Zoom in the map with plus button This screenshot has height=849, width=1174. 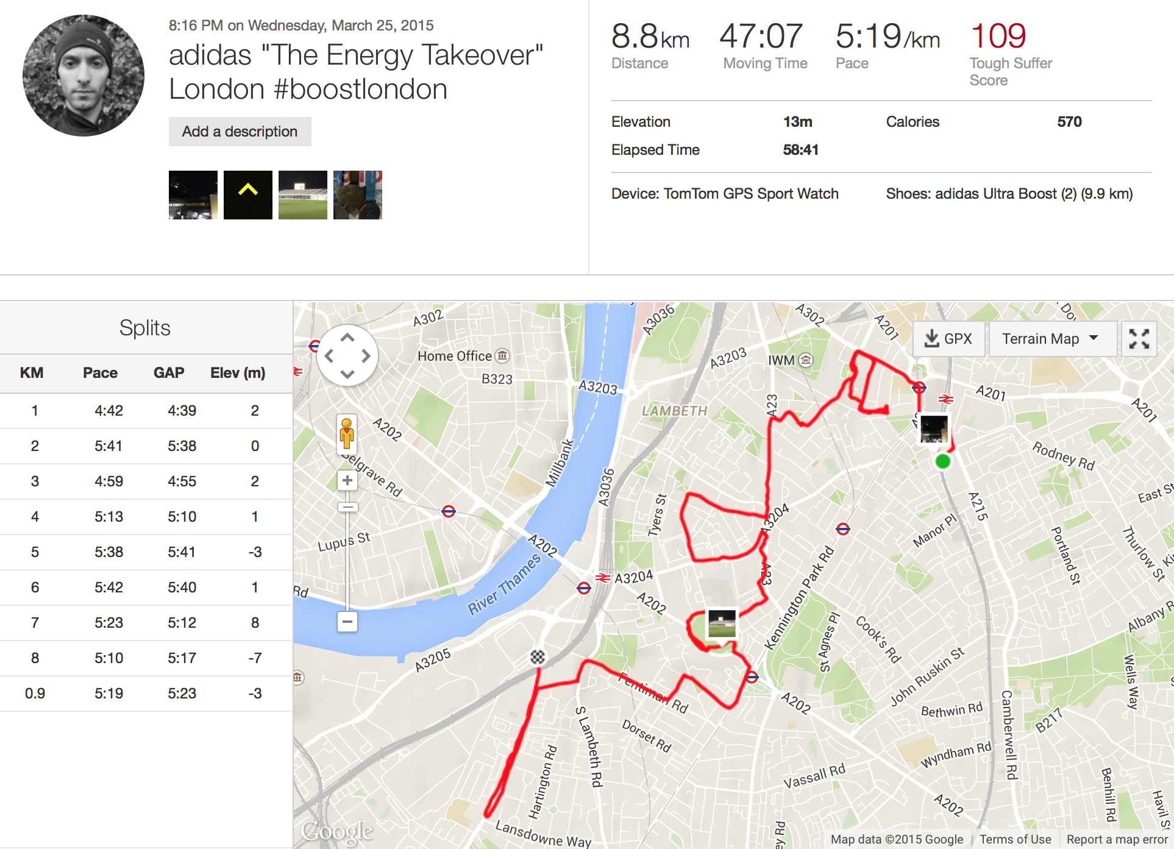(347, 480)
